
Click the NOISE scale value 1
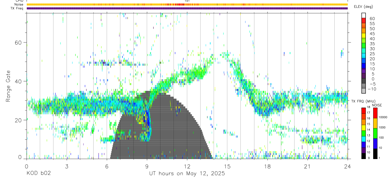point(379,158)
